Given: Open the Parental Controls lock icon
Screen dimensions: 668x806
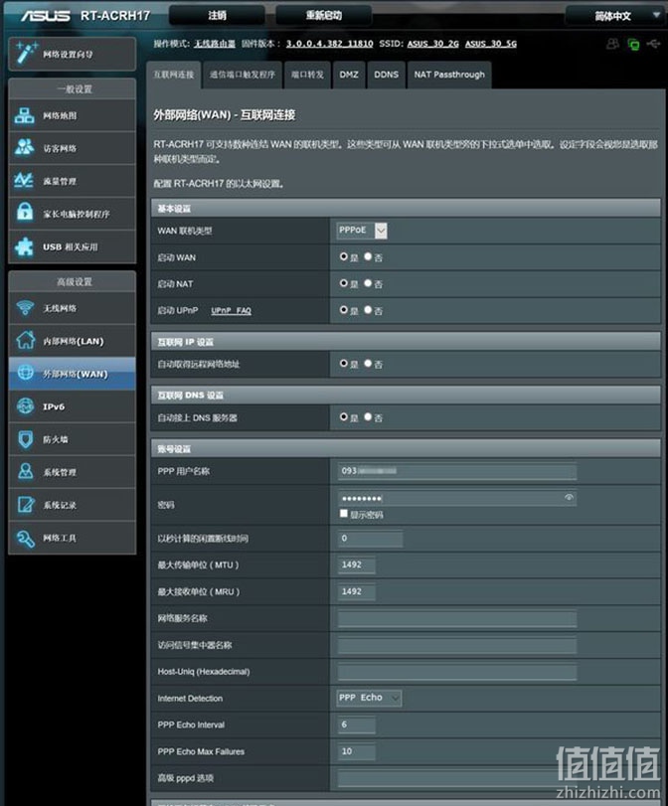Looking at the screenshot, I should 24,213.
